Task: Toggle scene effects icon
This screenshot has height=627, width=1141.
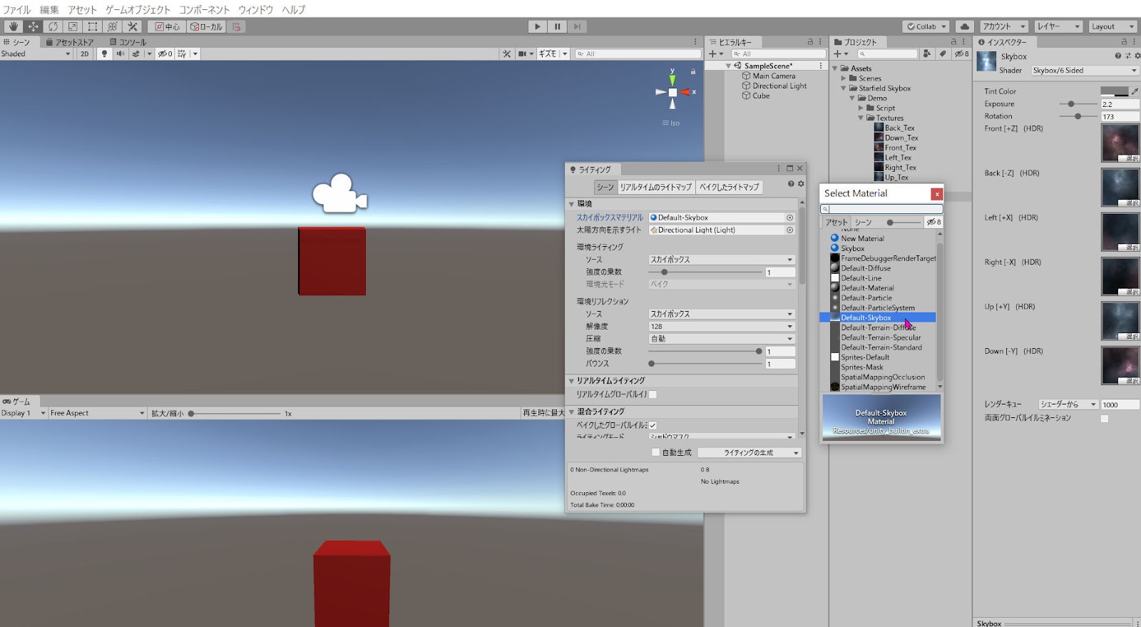Action: [135, 53]
